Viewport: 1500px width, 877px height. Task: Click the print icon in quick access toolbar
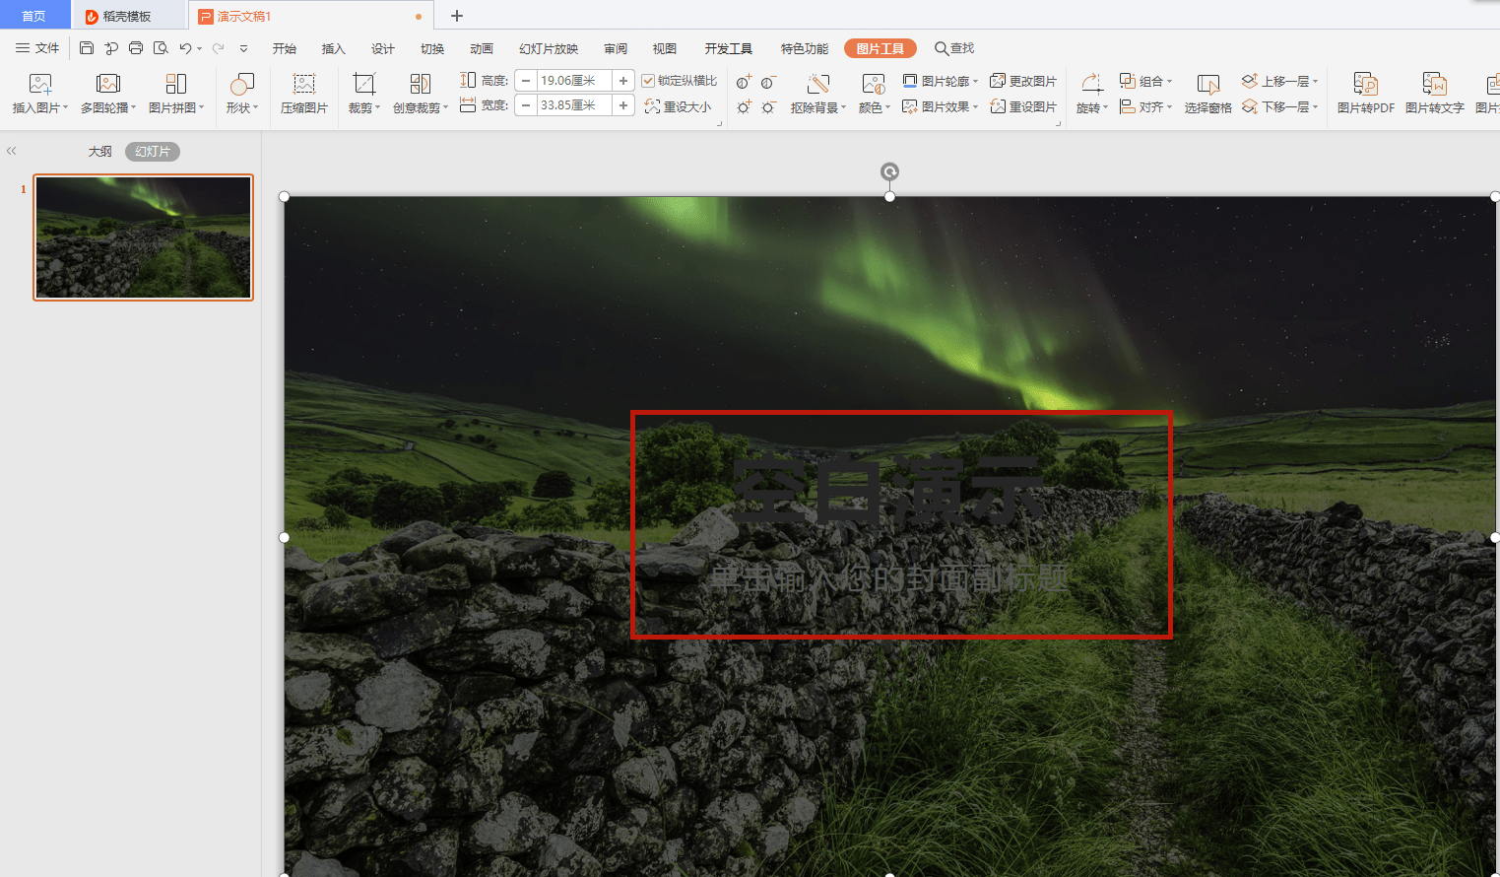136,48
